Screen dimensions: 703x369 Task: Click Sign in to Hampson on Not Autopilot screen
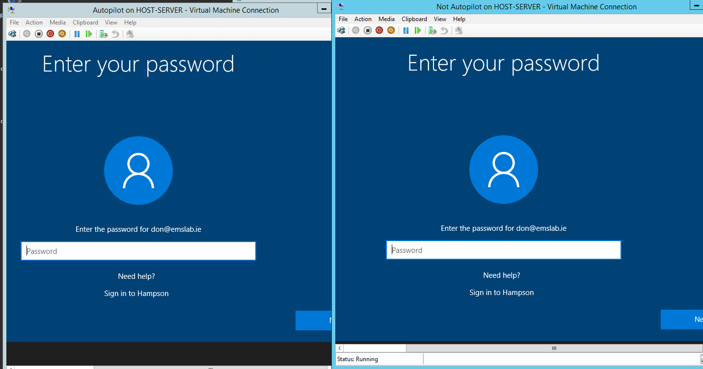coord(501,292)
